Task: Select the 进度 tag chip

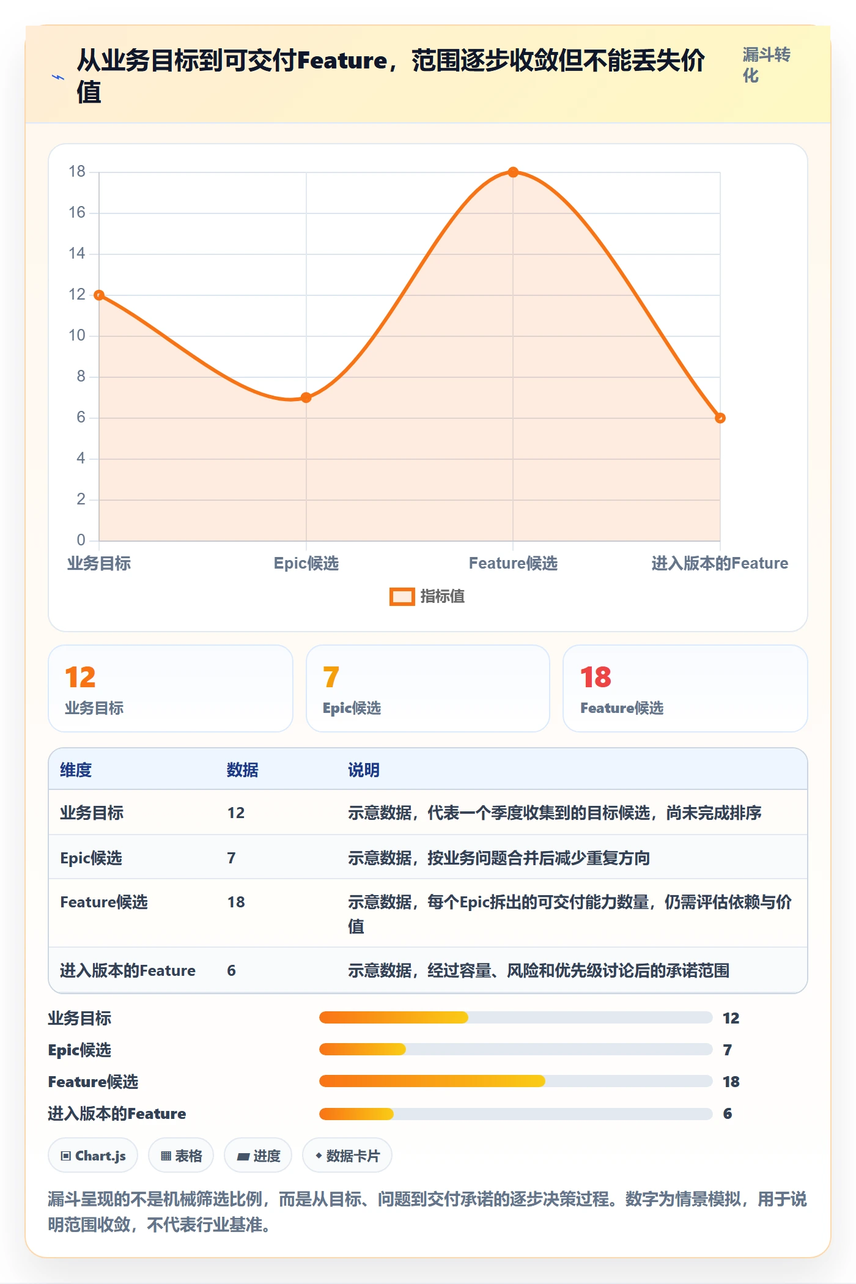Action: click(x=258, y=1156)
